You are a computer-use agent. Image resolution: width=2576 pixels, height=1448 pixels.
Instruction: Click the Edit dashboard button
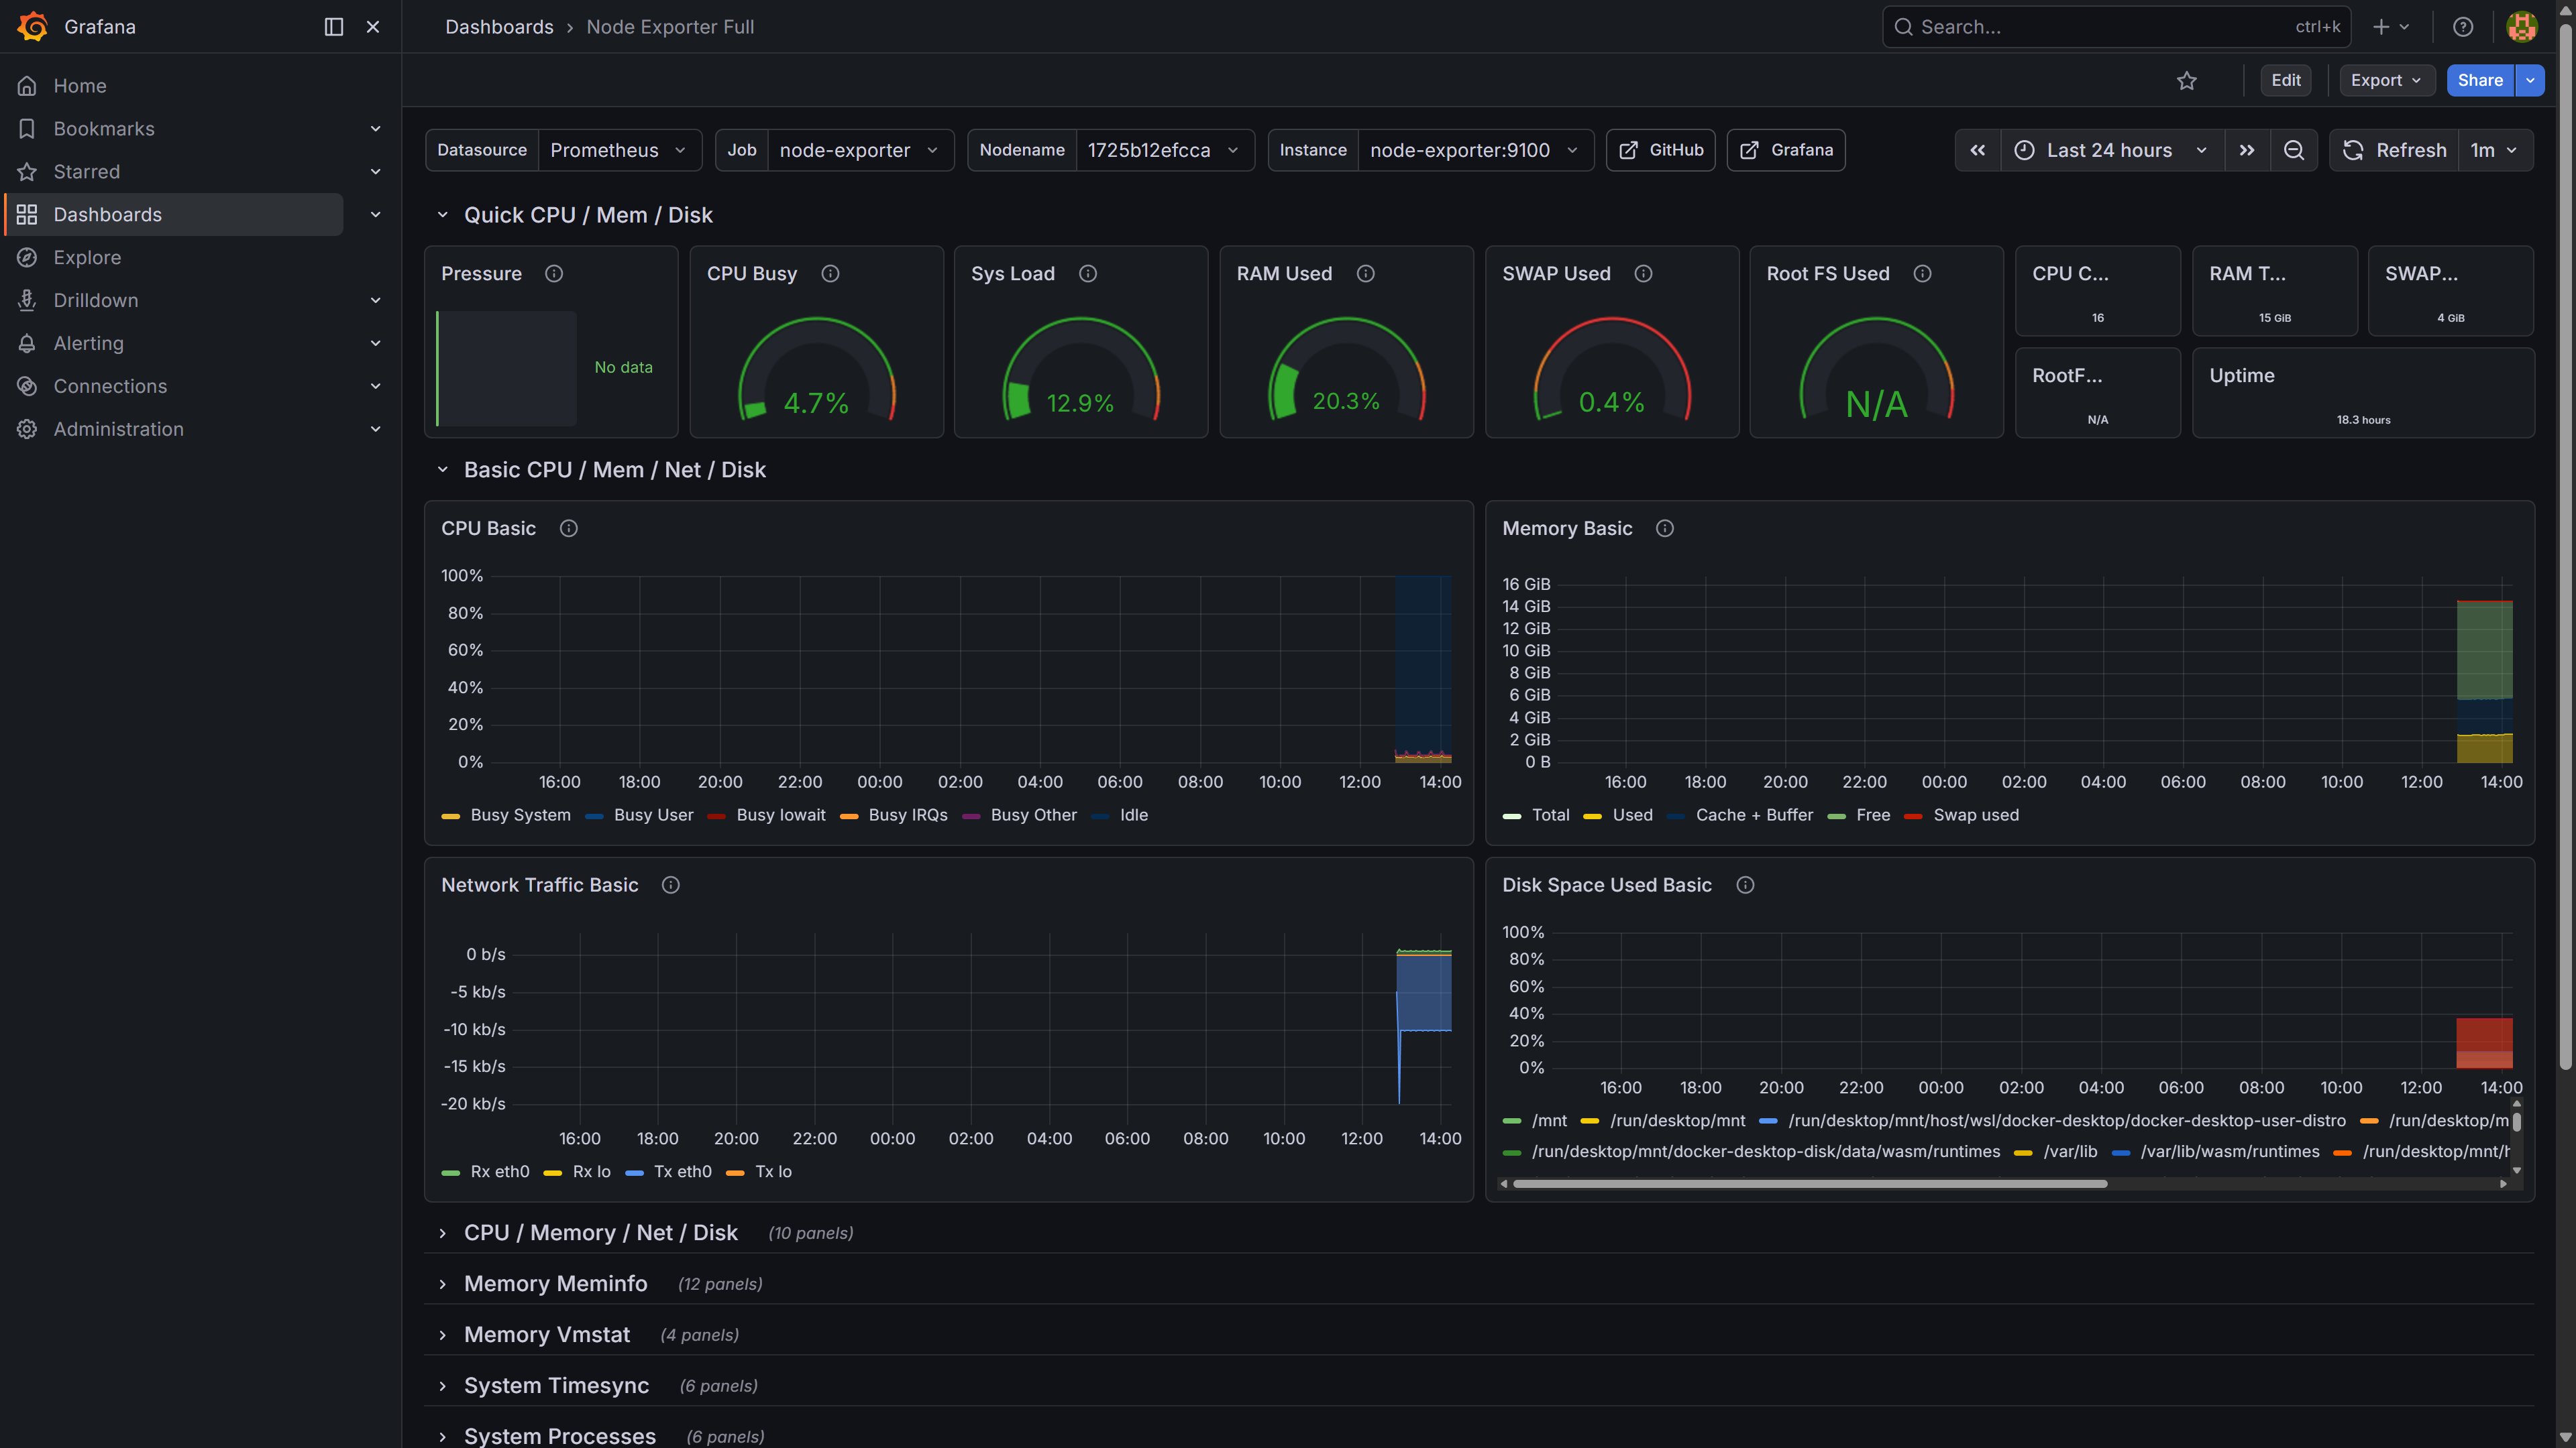(2285, 81)
